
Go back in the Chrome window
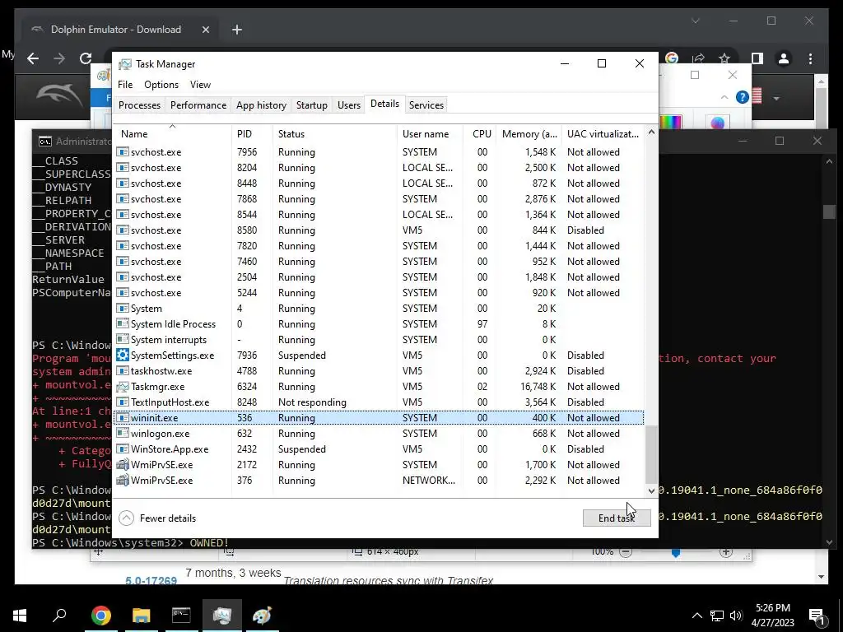(33, 58)
